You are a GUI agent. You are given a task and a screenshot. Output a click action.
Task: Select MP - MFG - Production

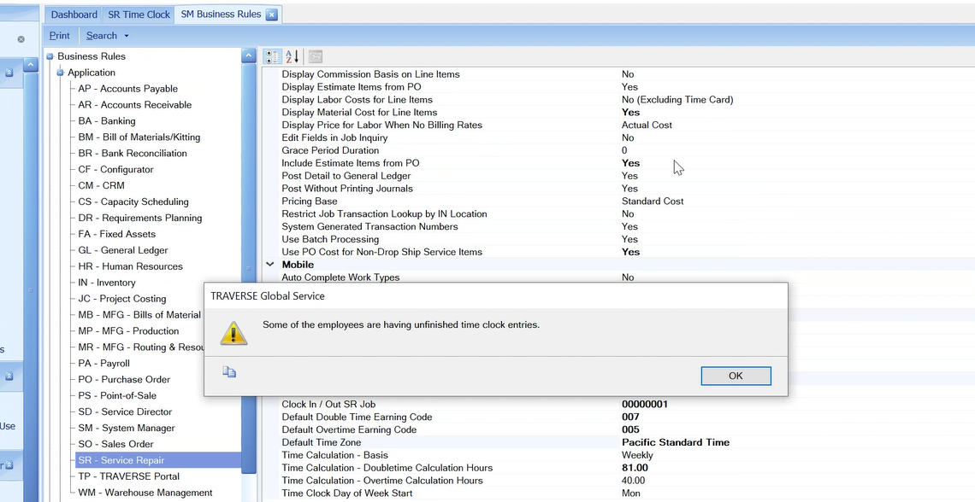[128, 330]
